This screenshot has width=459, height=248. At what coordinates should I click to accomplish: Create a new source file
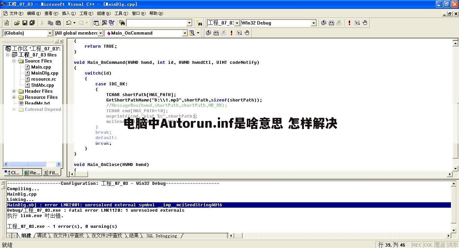6,23
